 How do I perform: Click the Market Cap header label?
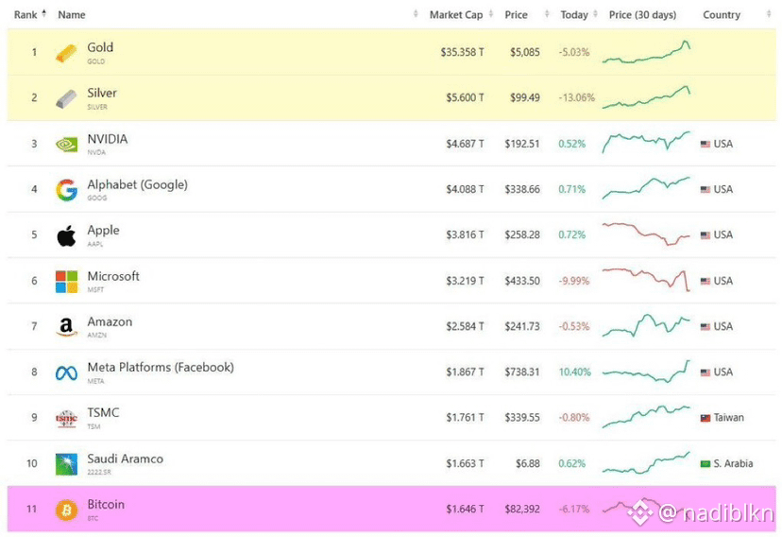pos(456,15)
